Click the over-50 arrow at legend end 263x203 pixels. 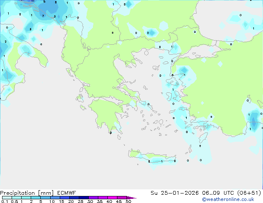point(131,198)
